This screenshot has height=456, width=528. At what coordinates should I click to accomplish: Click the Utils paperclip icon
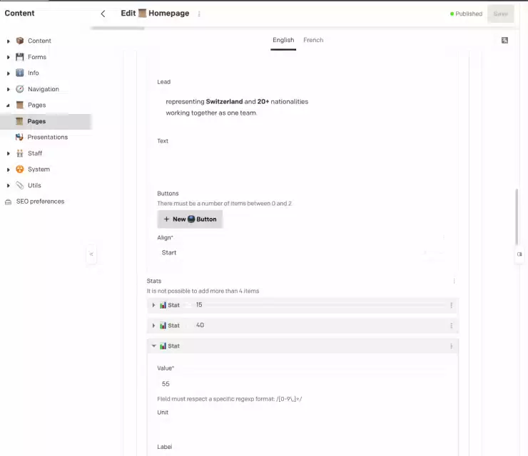(20, 185)
